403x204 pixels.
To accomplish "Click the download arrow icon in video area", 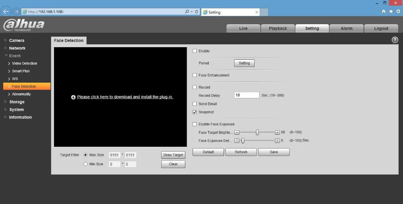I will (x=73, y=97).
